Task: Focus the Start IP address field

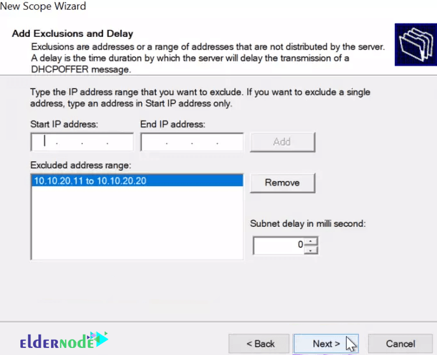Action: [x=82, y=142]
